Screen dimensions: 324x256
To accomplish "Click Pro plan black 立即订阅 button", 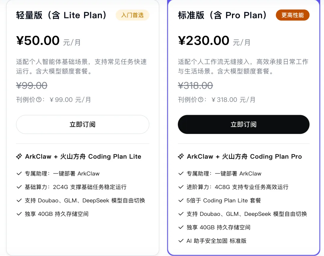I will [243, 124].
